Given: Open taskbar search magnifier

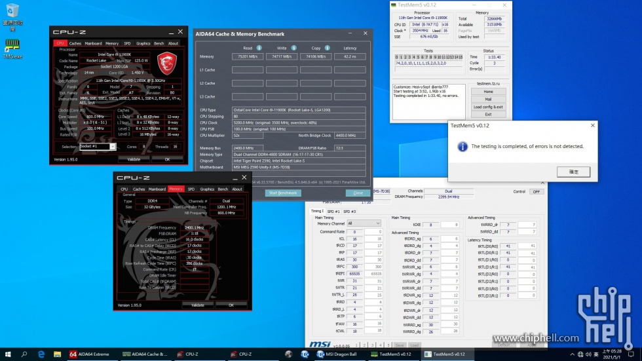Looking at the screenshot, I should (24, 354).
